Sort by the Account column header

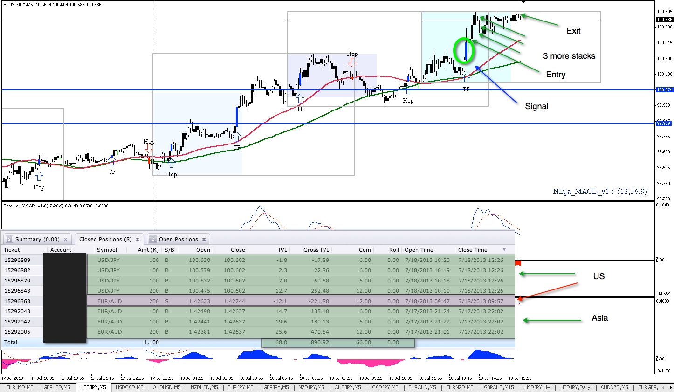point(61,250)
